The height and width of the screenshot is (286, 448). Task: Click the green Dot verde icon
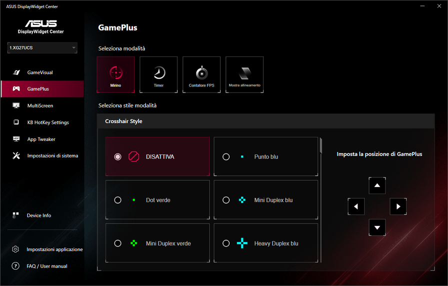click(133, 200)
